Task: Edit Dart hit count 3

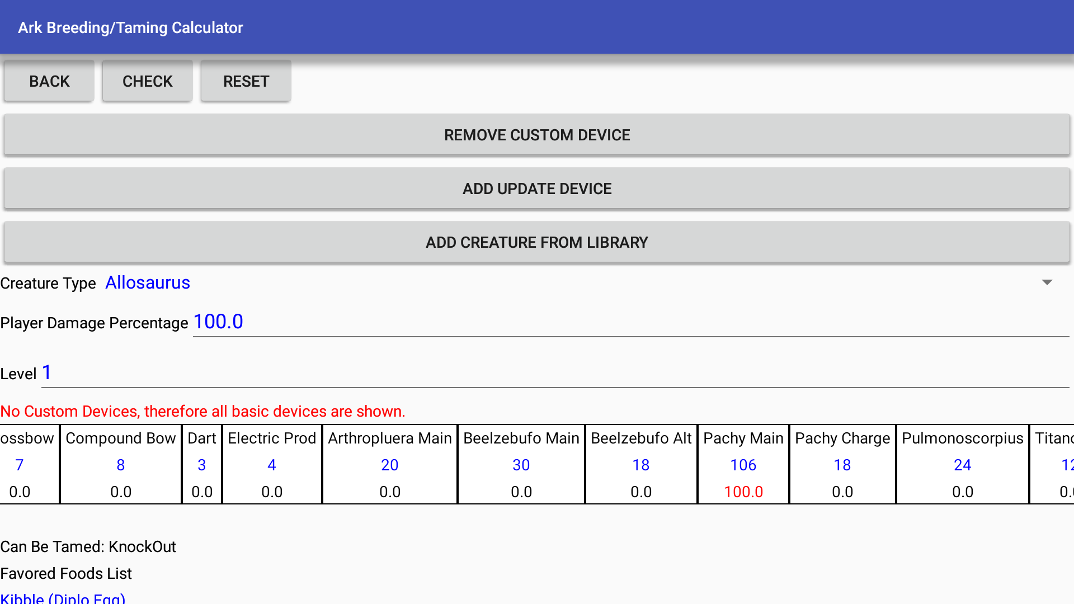Action: coord(202,465)
